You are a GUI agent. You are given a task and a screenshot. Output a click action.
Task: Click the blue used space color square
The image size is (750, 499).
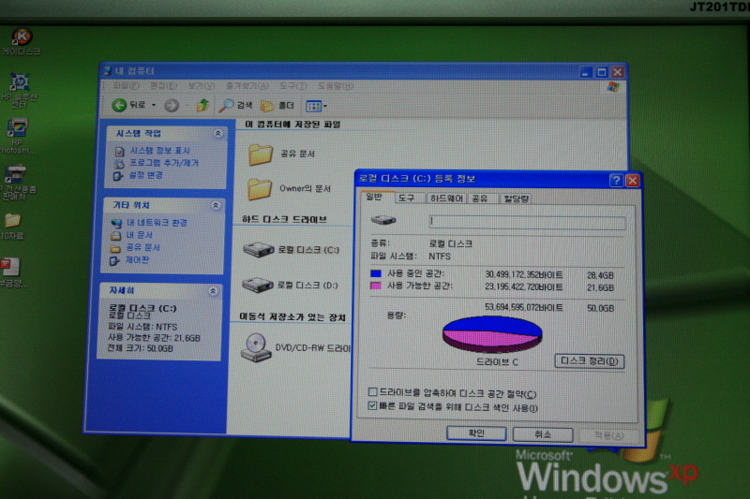[376, 273]
